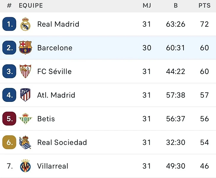Select the maroon rank 5 badge
The width and height of the screenshot is (216, 178).
click(9, 119)
